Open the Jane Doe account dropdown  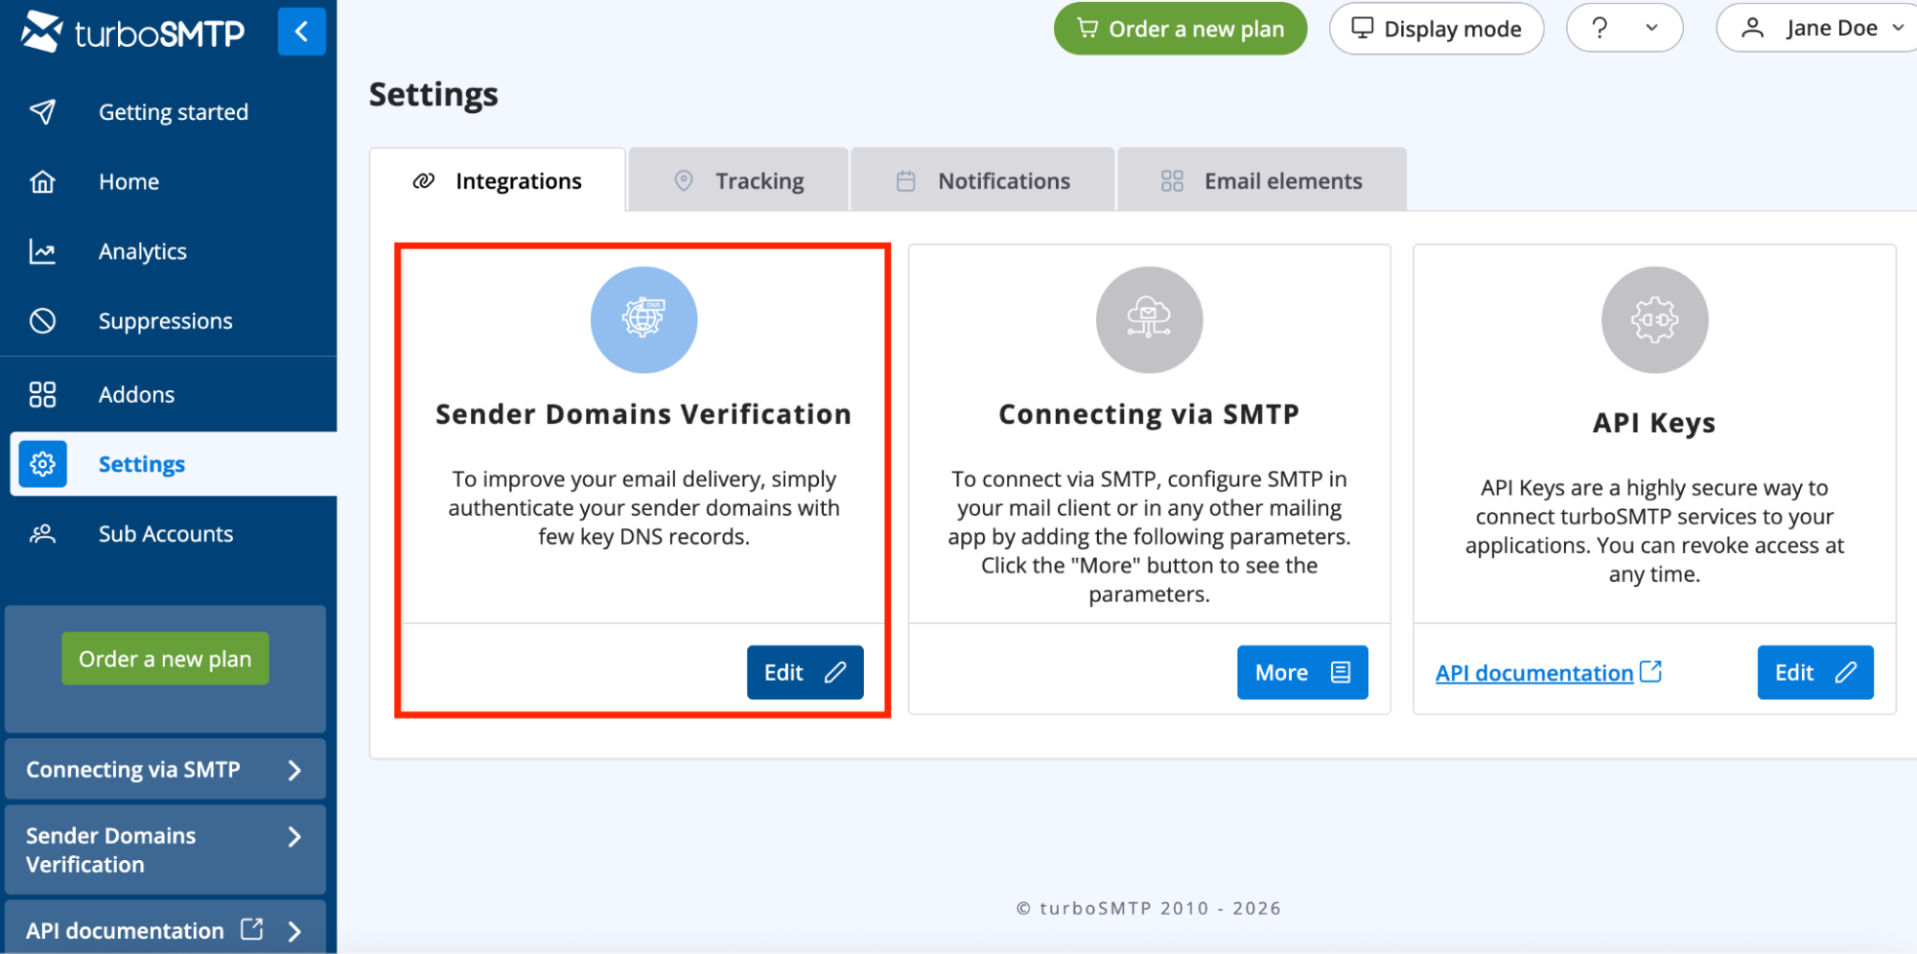(1816, 29)
